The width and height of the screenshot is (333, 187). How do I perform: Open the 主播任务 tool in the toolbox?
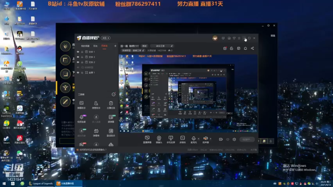[x=111, y=105]
